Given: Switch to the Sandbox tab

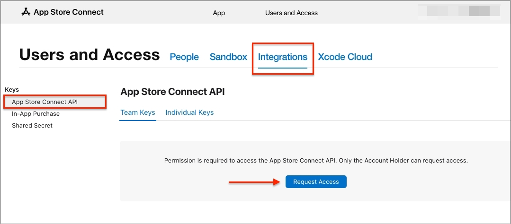Looking at the screenshot, I should tap(228, 57).
